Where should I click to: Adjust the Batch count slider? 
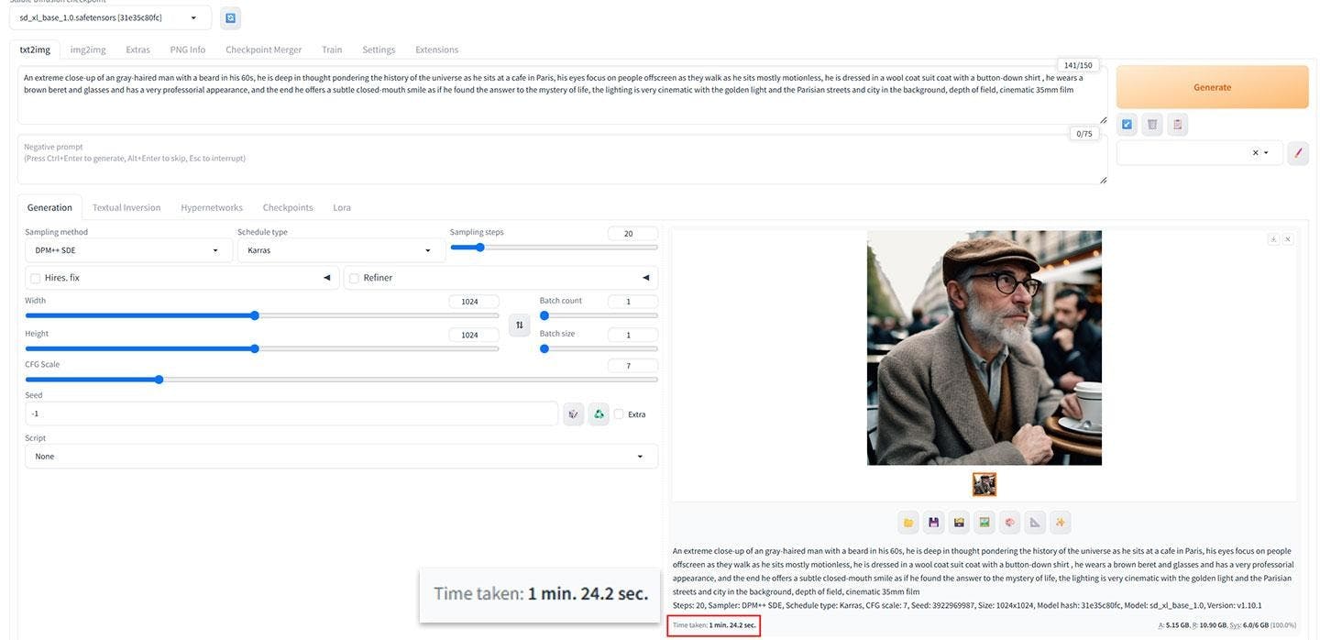point(599,315)
